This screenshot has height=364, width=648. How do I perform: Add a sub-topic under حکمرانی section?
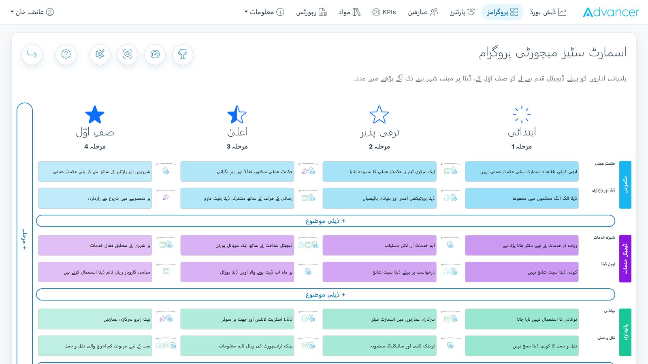click(x=326, y=221)
